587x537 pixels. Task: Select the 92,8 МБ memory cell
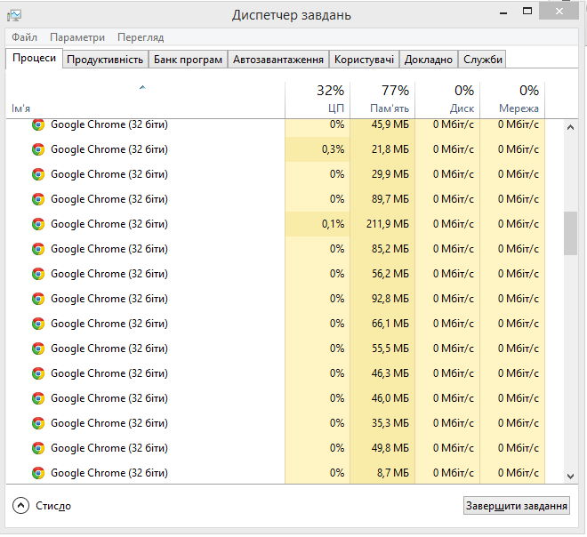382,299
